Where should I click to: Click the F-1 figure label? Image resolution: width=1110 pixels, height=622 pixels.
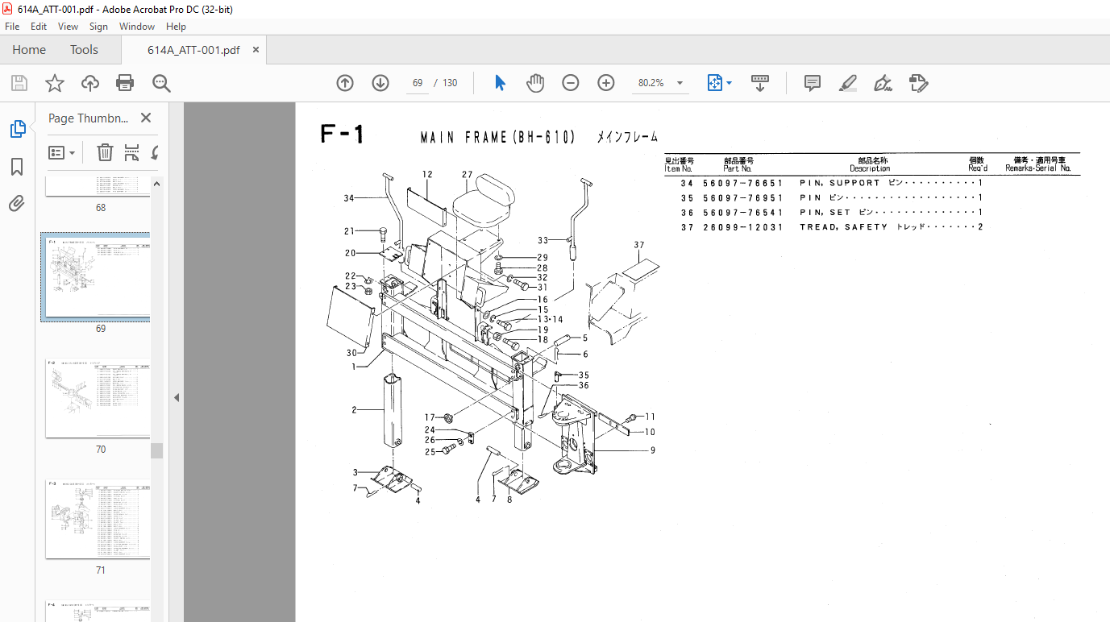(x=343, y=135)
